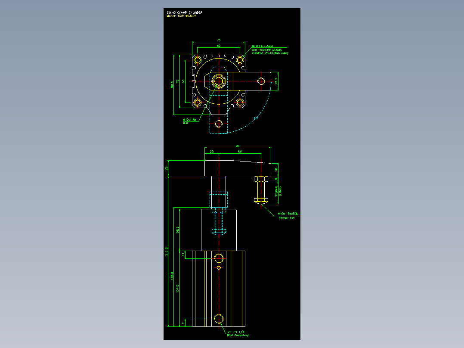Select the "22" arm height dimension
Image resolution: width=464 pixels, height=348 pixels.
pos(166,168)
